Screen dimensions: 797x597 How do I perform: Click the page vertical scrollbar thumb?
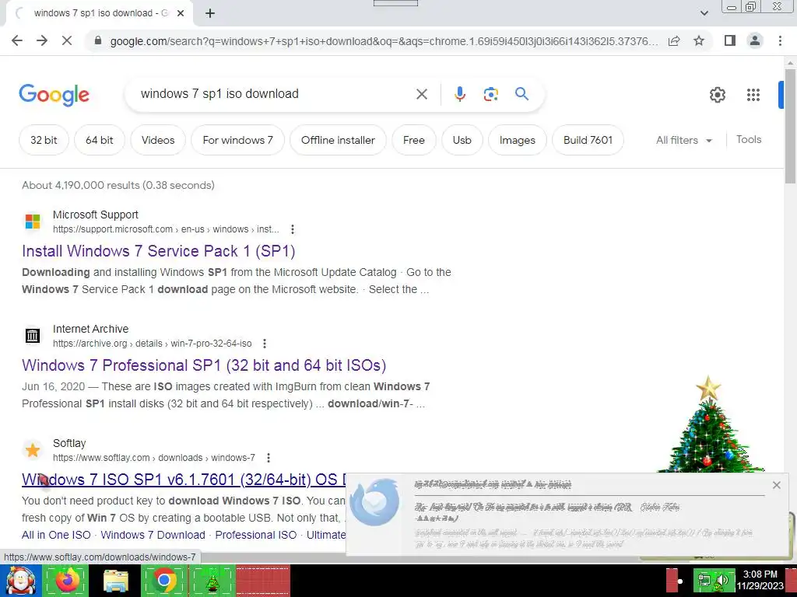[790, 127]
